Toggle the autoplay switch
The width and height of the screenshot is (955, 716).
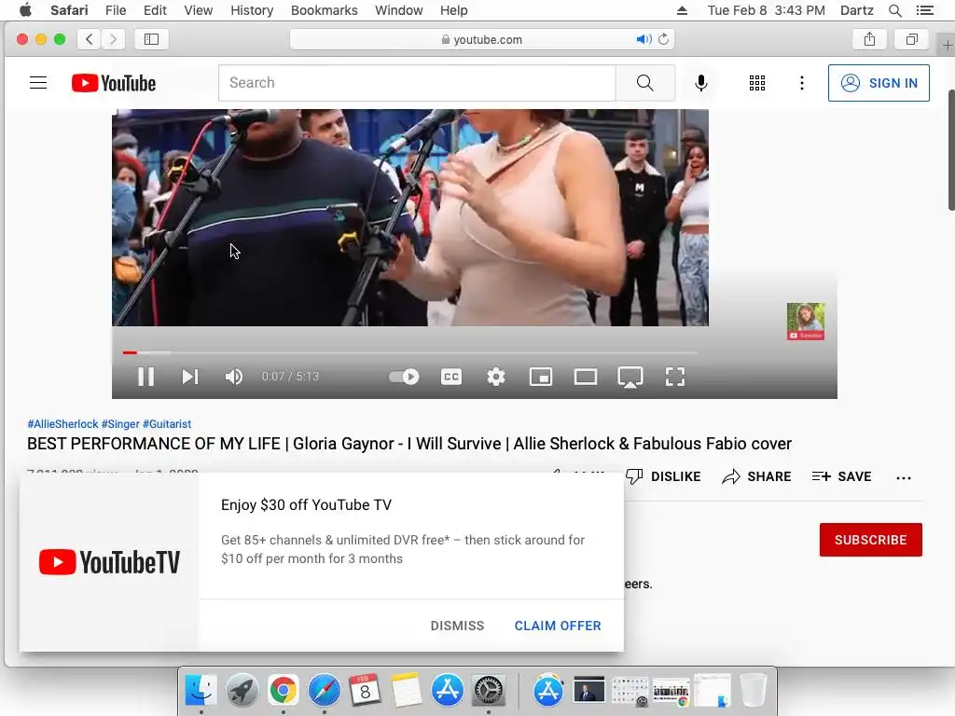tap(404, 377)
